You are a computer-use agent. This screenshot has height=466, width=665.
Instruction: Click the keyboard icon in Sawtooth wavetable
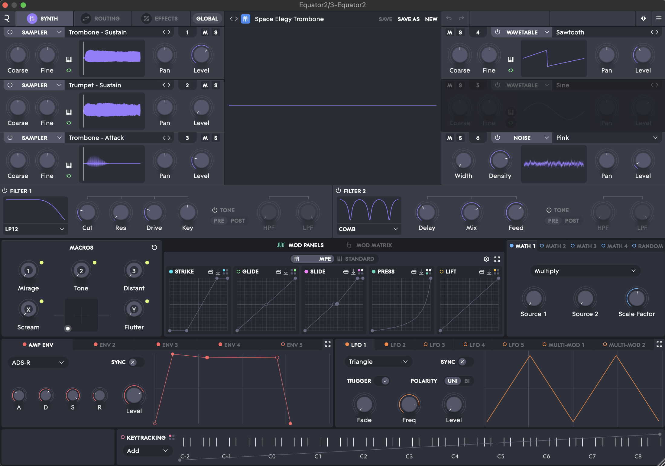coord(511,60)
